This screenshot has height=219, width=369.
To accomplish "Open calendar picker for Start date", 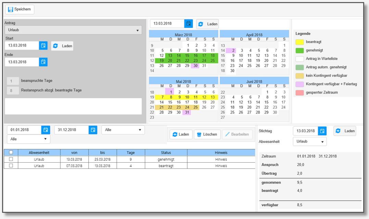I will point(43,45).
